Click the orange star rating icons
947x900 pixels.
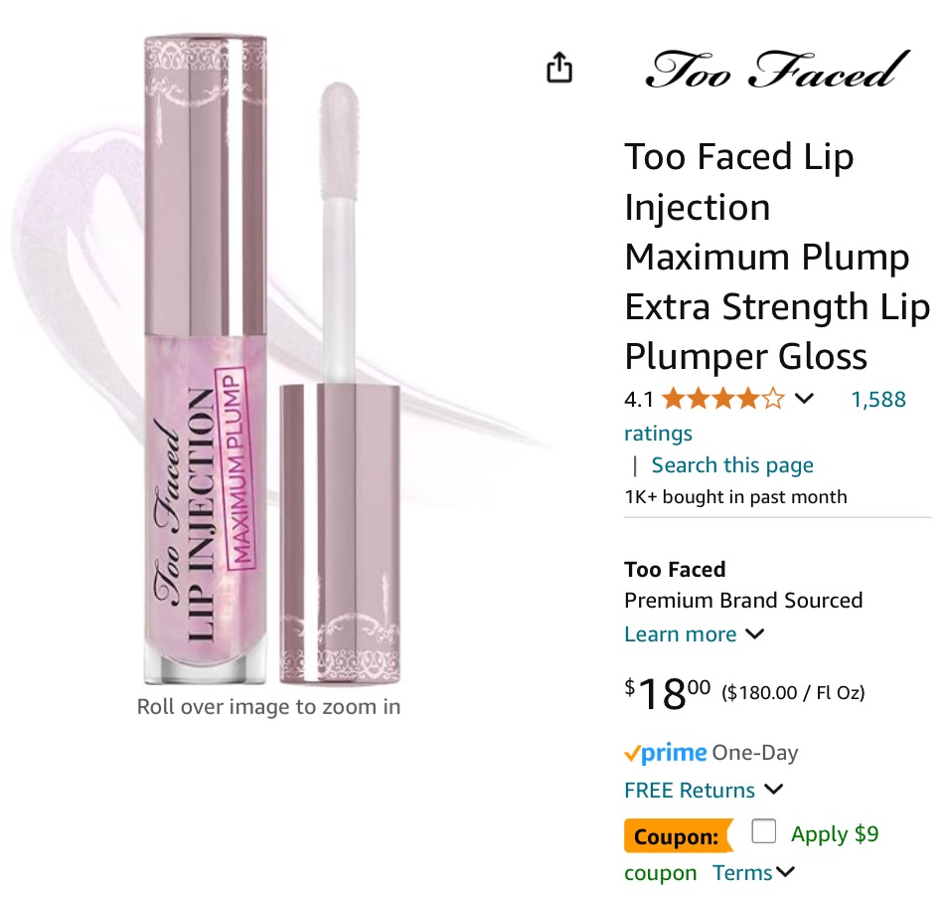coord(722,400)
